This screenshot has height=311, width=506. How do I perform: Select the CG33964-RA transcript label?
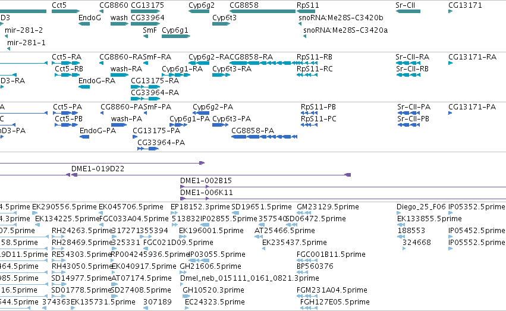point(155,93)
